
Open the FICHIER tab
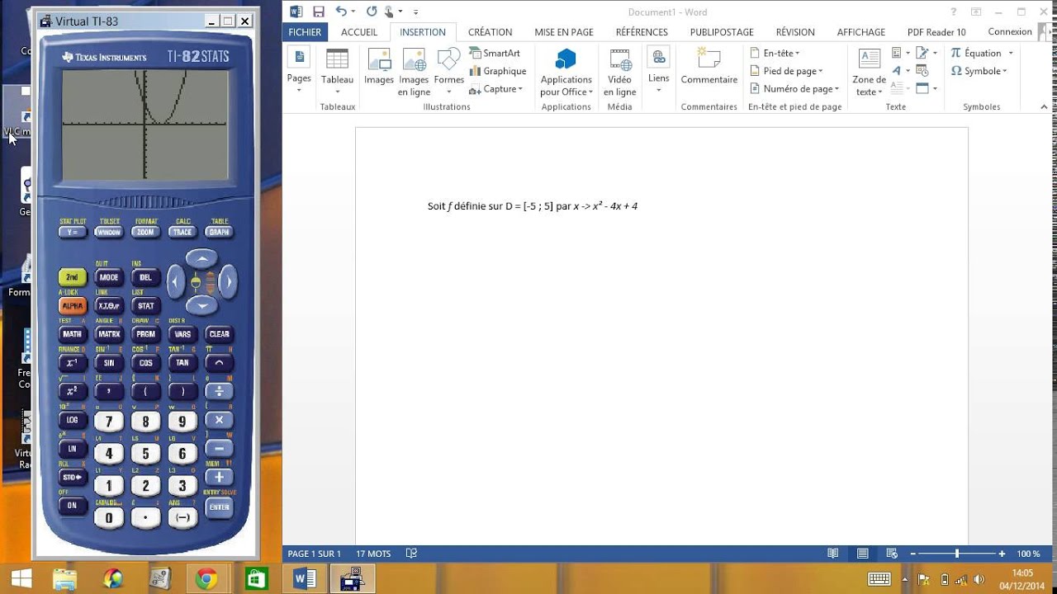coord(305,32)
